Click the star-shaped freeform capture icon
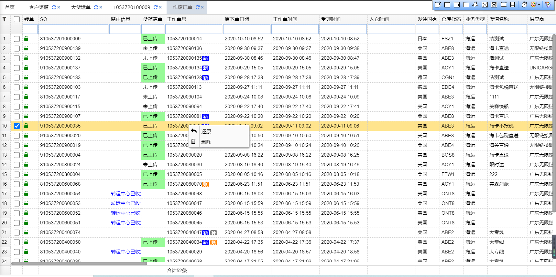Viewport: 556px width, 277px height. pyautogui.click(x=475, y=5)
